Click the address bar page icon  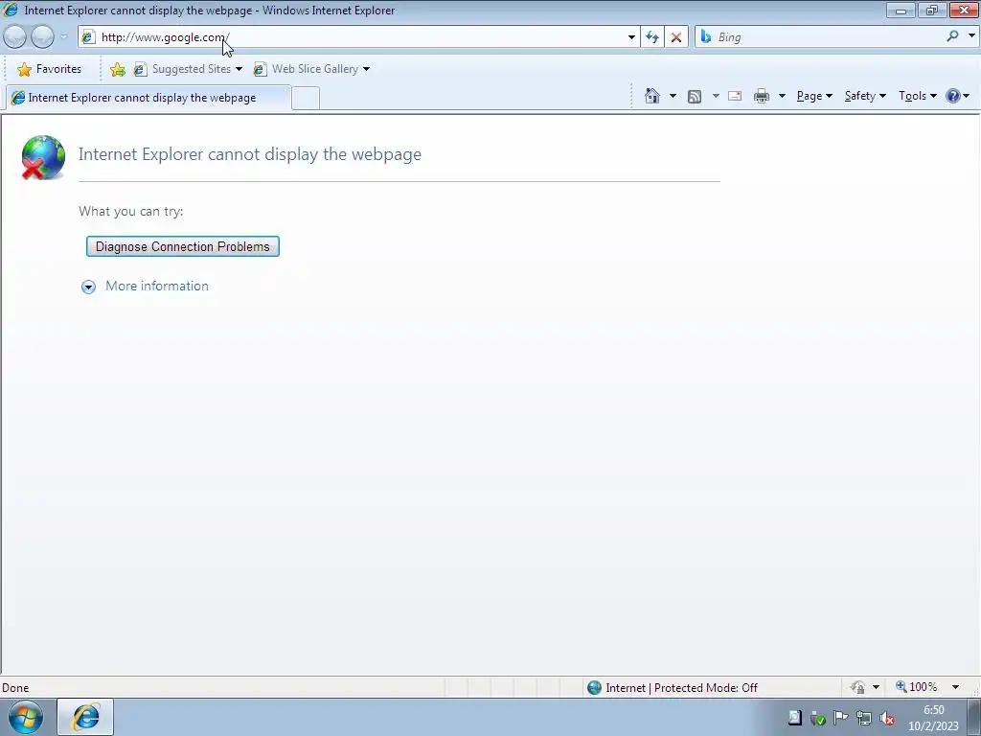pos(88,37)
